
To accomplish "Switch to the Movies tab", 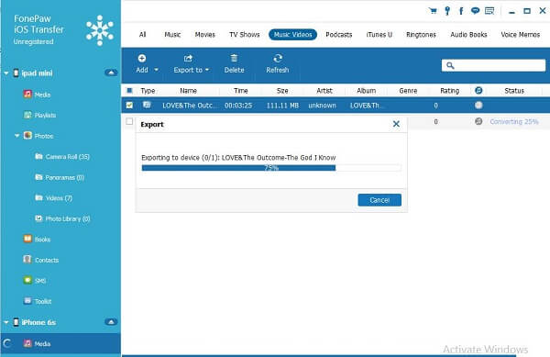I will point(204,34).
